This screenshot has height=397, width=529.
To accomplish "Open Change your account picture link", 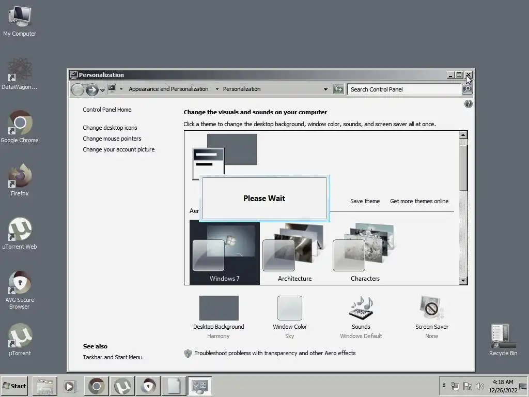I will coord(119,149).
